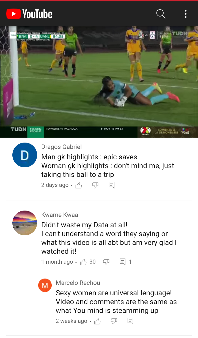This screenshot has width=198, height=338.
Task: View replies on Kwame Kwaa's comment
Action: (x=126, y=262)
